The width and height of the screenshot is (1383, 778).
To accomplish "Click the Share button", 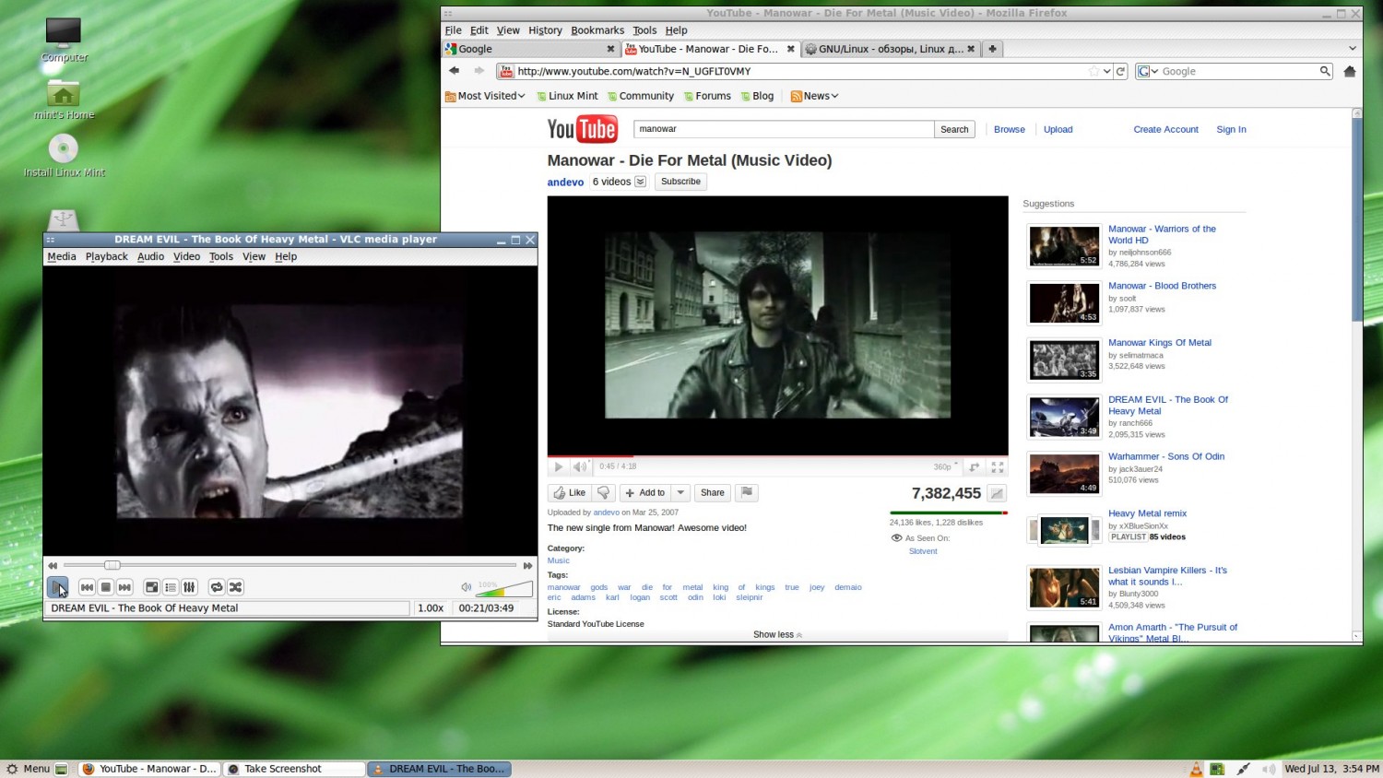I will click(712, 492).
